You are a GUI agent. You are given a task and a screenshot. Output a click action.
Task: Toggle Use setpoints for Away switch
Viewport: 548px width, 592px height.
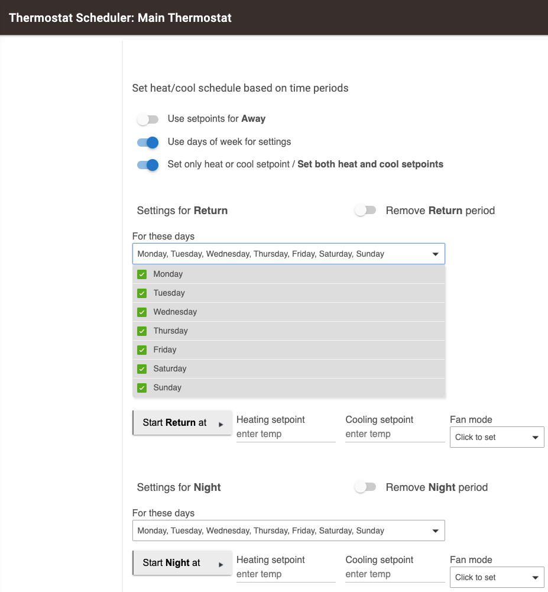click(148, 119)
